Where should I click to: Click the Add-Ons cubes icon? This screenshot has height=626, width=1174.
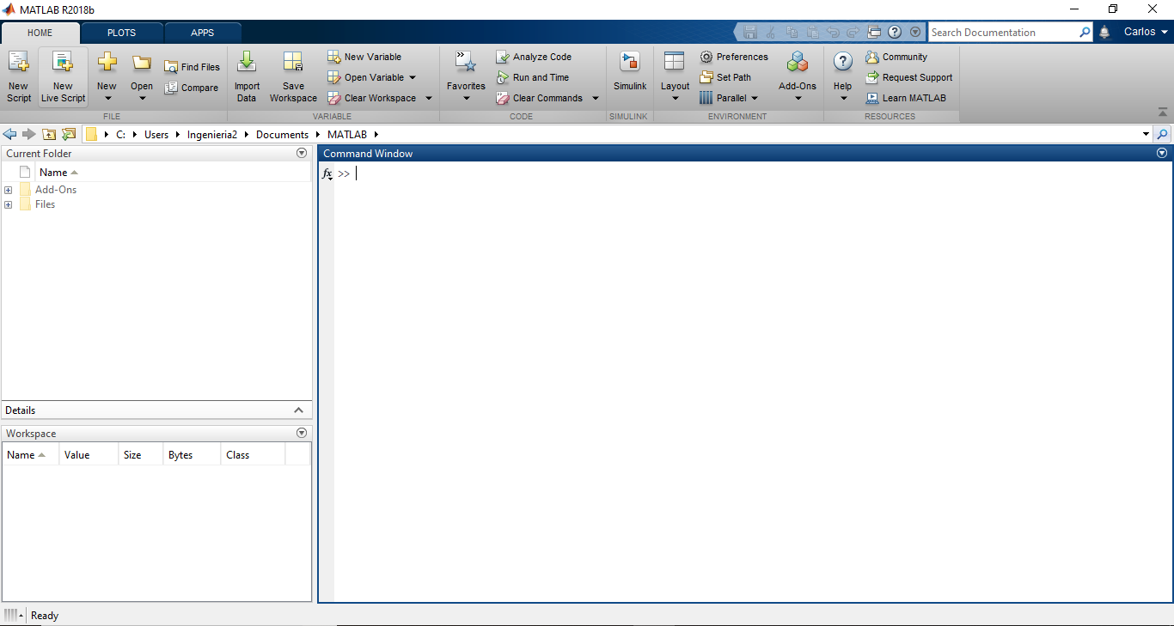pyautogui.click(x=798, y=62)
